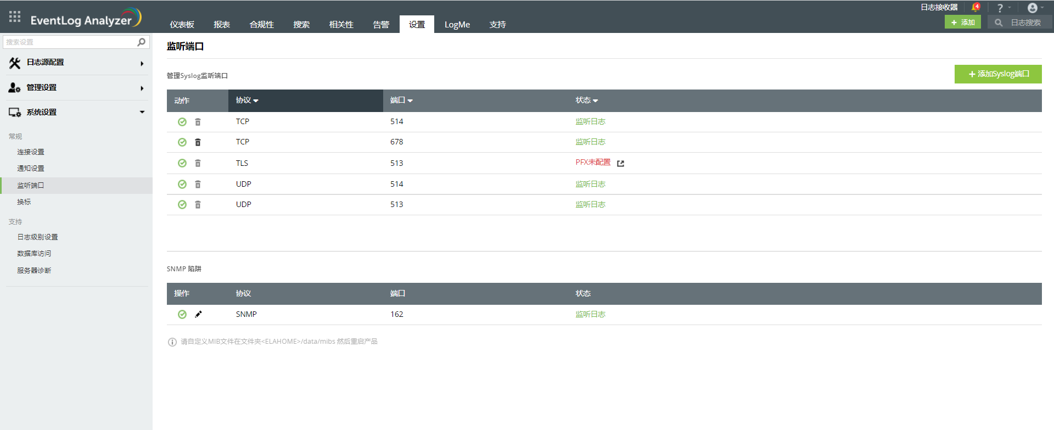Delete the TCP 678 listener port
Viewport: 1054px width, 430px height.
[x=198, y=142]
